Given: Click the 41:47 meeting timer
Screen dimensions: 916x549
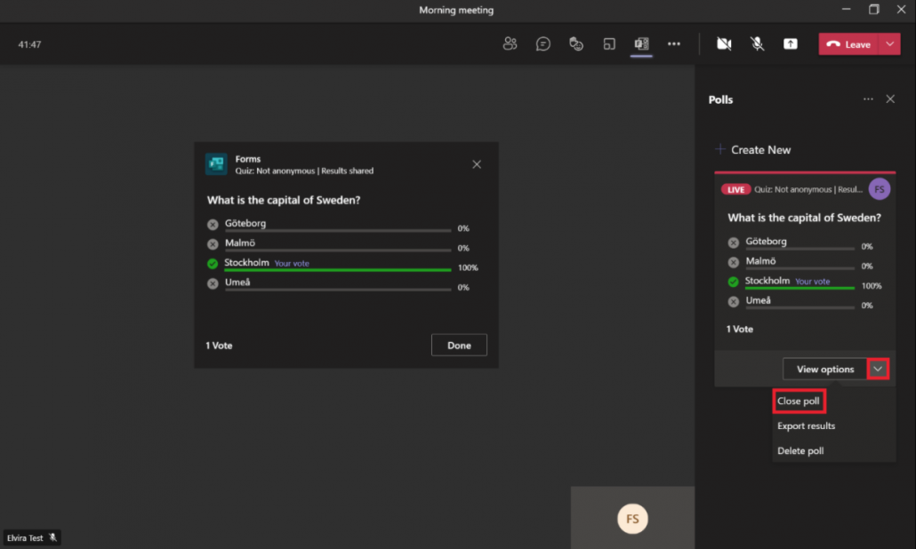Looking at the screenshot, I should point(29,44).
